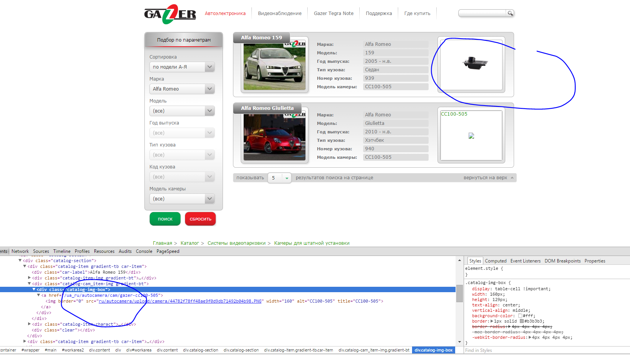Image resolution: width=630 pixels, height=355 pixels.
Task: Click the GAZER logo
Action: [x=170, y=14]
